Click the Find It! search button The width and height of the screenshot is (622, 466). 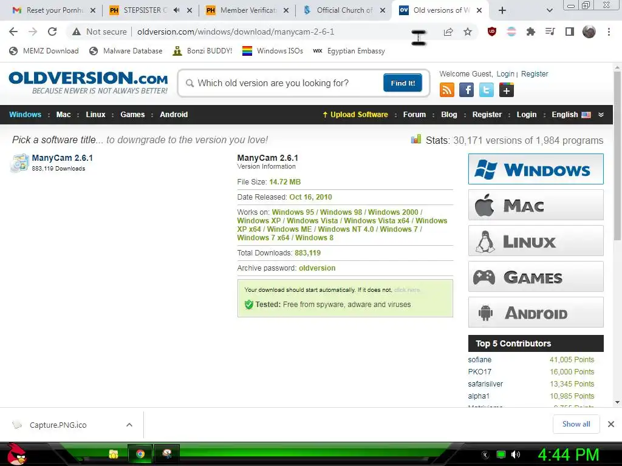(x=403, y=83)
